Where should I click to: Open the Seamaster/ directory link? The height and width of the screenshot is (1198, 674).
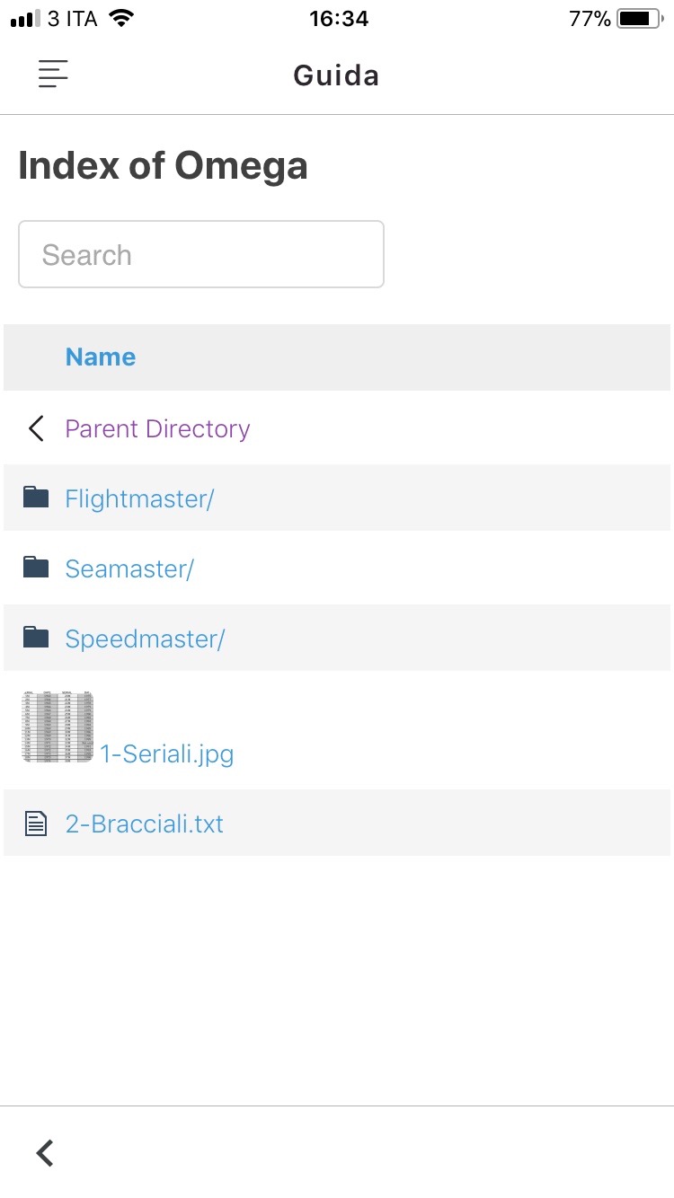[129, 568]
